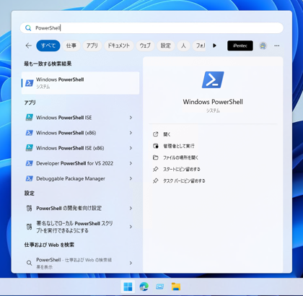Open Developer PowerShell for VS 2022 result
This screenshot has height=296, width=303.
(80, 163)
